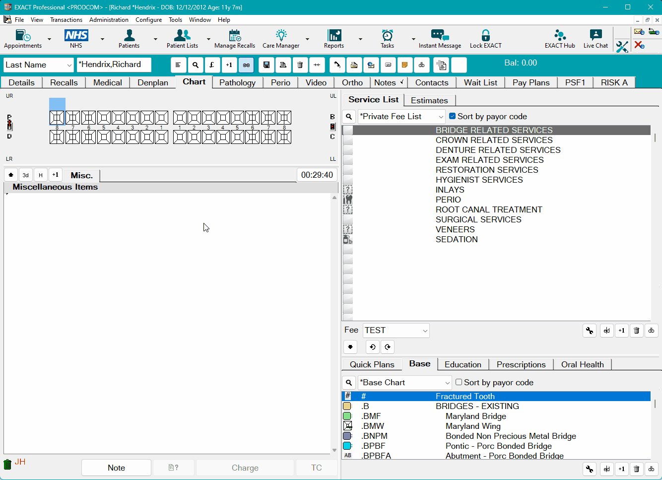Open the Appointments toolbar icon
Image resolution: width=662 pixels, height=480 pixels.
(x=23, y=39)
